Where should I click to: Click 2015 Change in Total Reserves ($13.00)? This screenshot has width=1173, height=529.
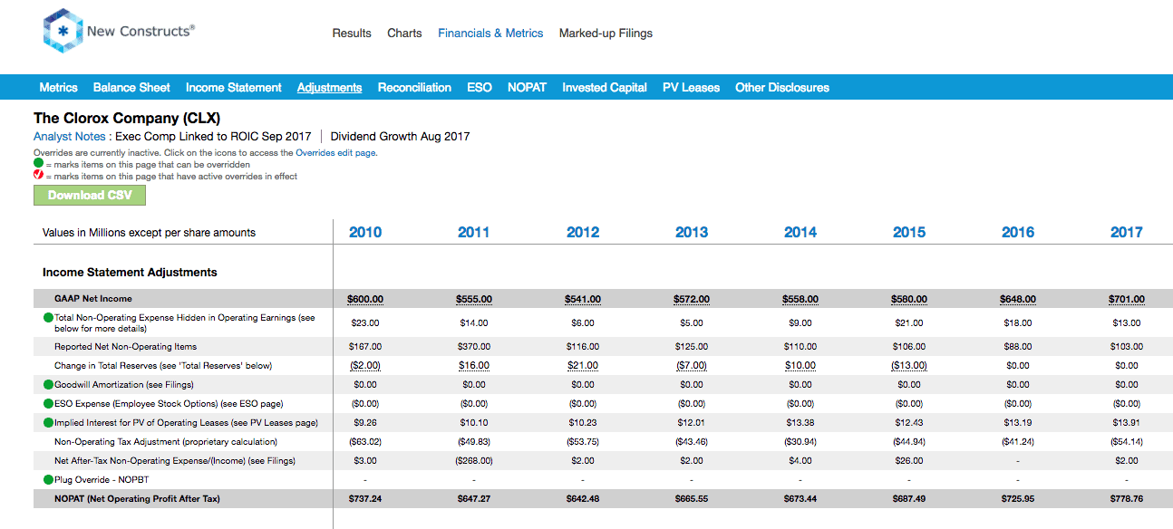pyautogui.click(x=909, y=366)
